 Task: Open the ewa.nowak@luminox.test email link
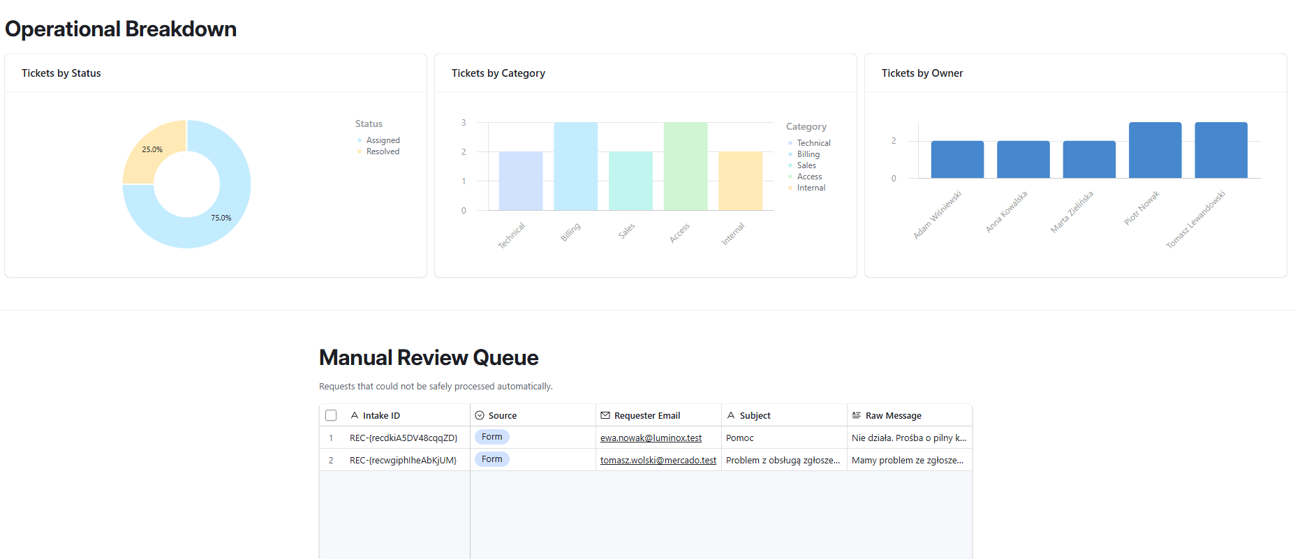[651, 438]
